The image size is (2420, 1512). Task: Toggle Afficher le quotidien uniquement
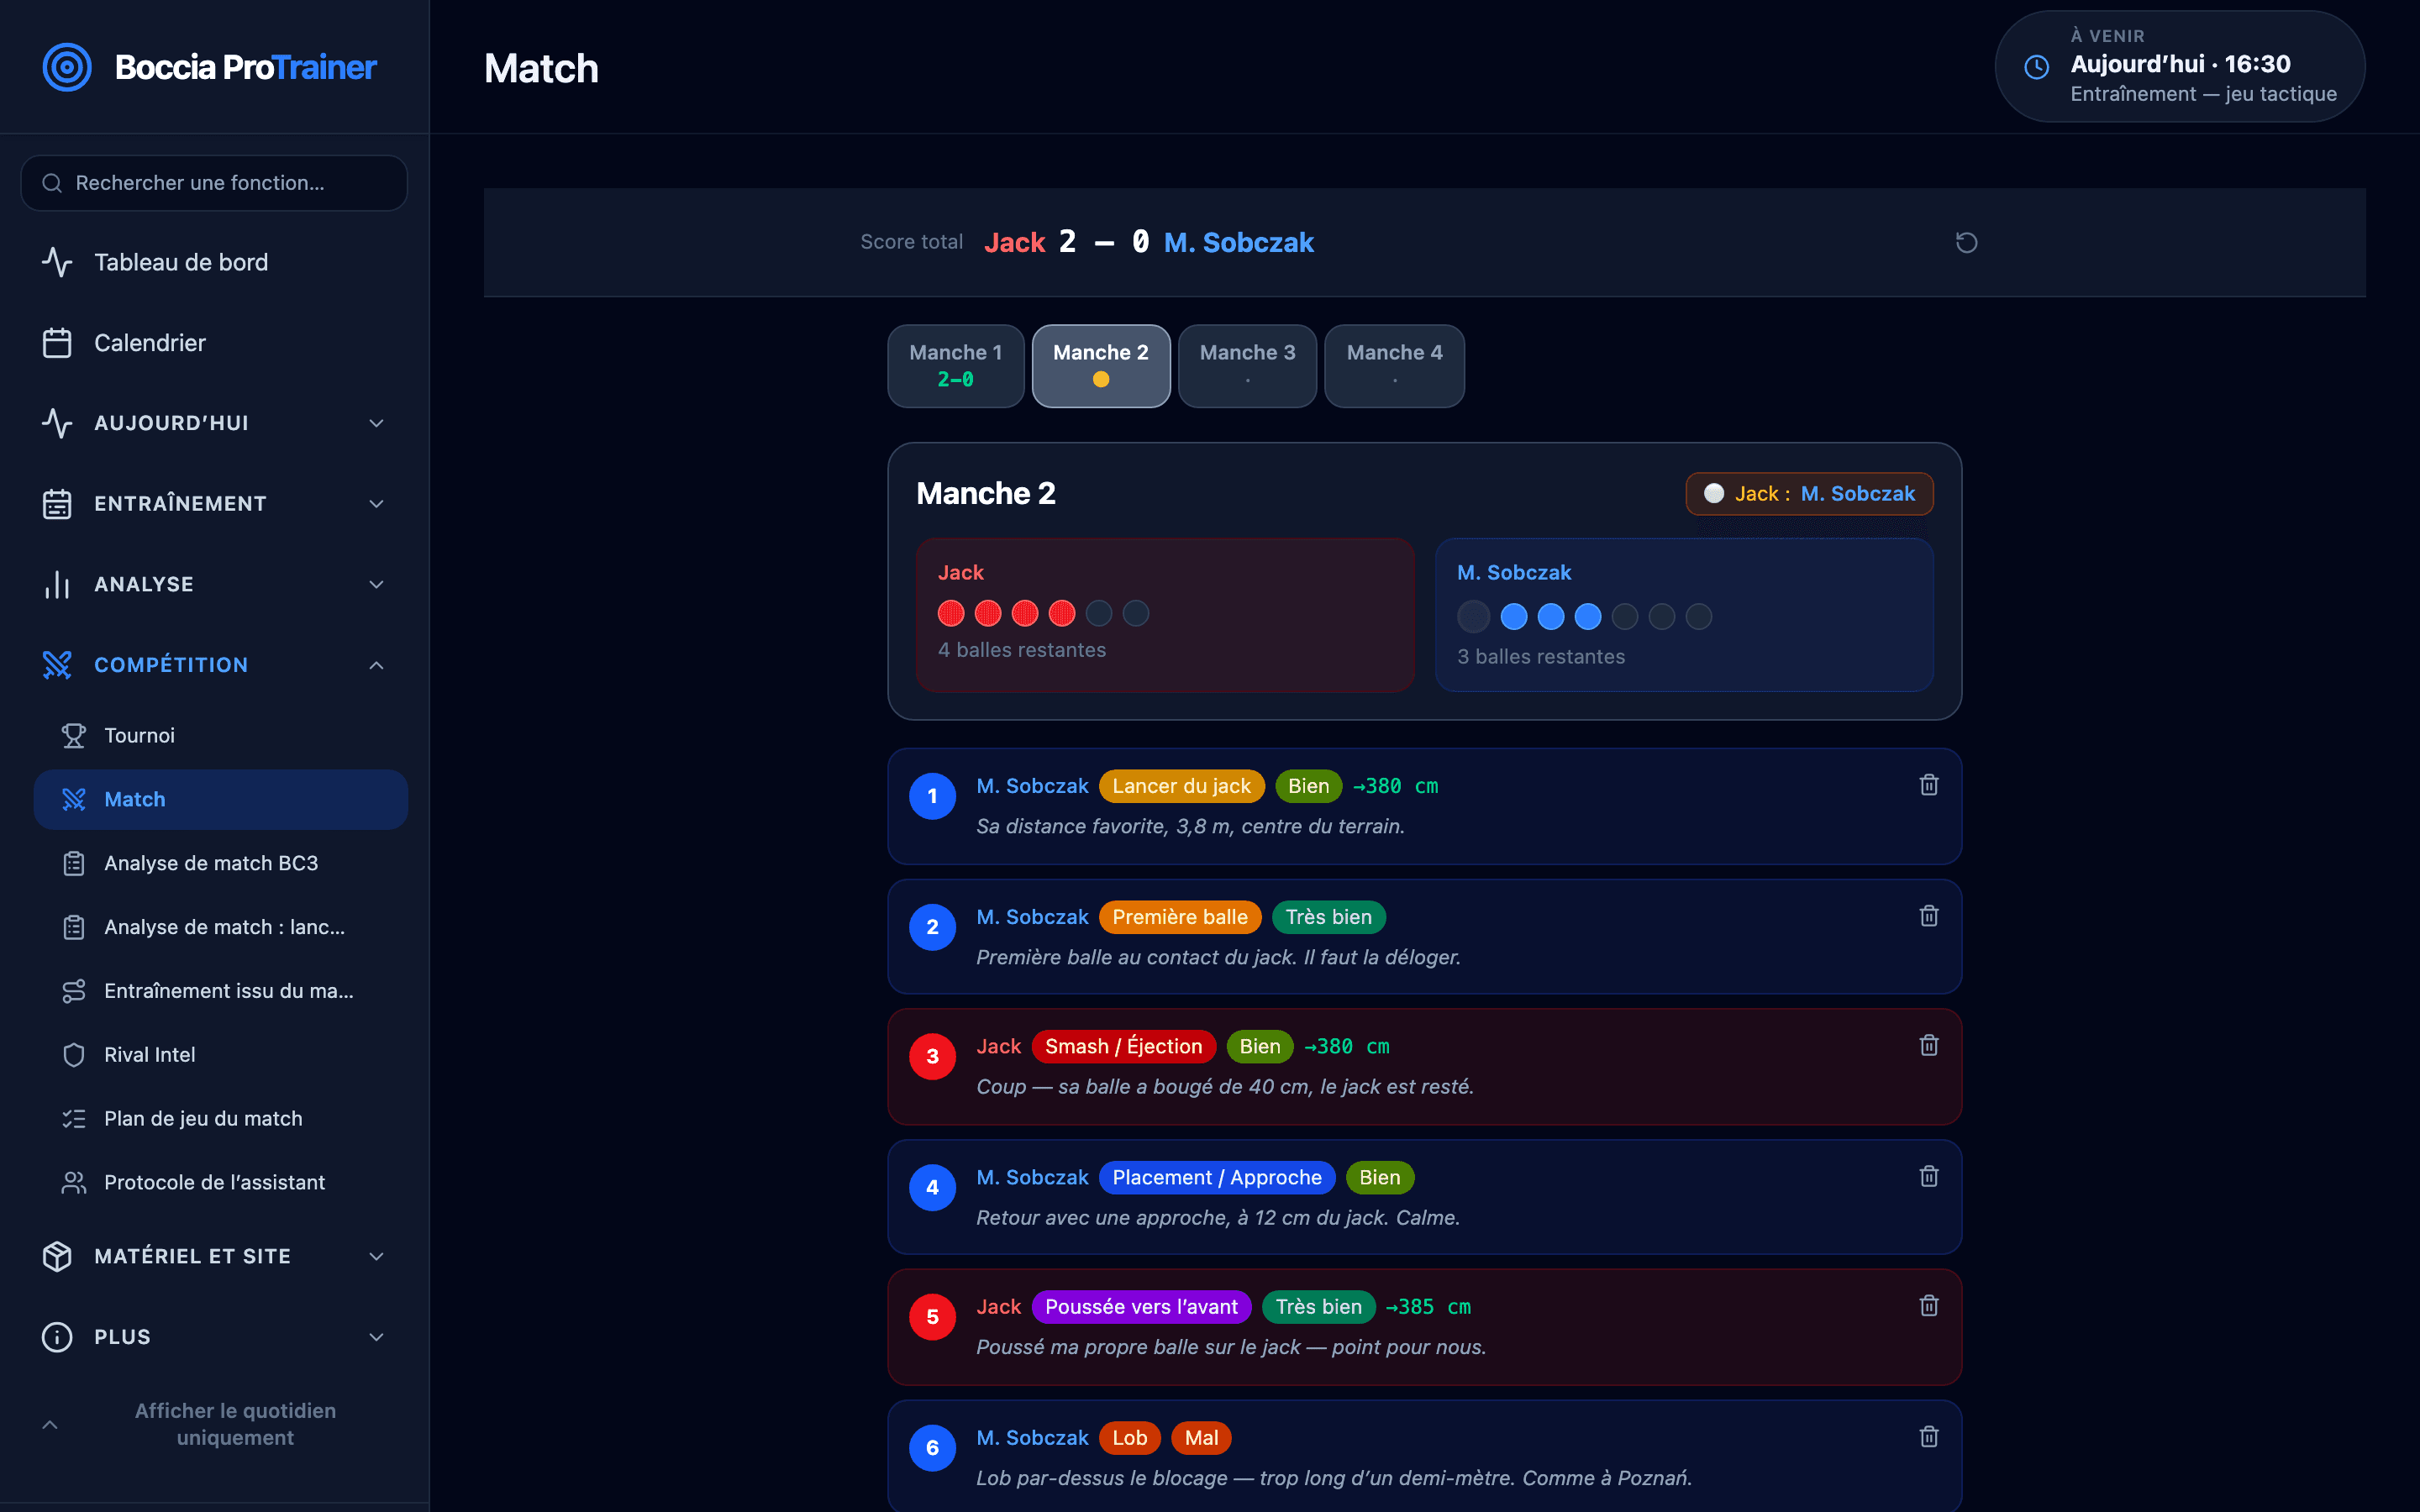[214, 1424]
